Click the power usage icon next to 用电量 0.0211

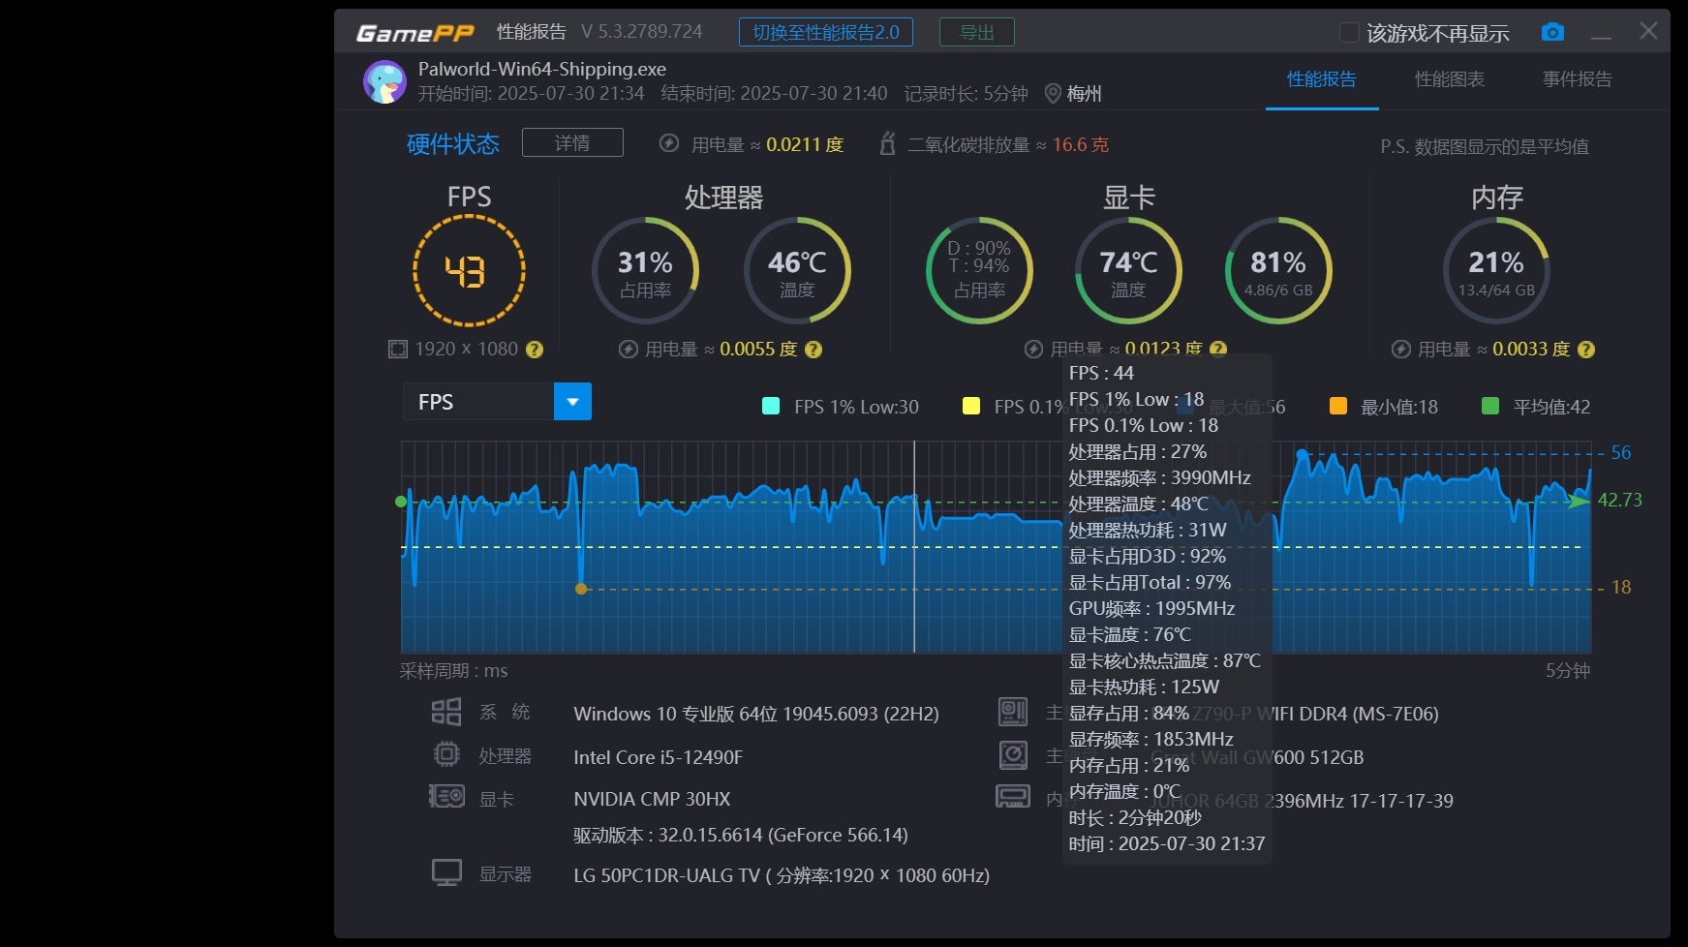(668, 143)
